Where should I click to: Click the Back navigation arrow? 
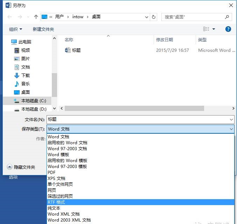click(x=10, y=17)
